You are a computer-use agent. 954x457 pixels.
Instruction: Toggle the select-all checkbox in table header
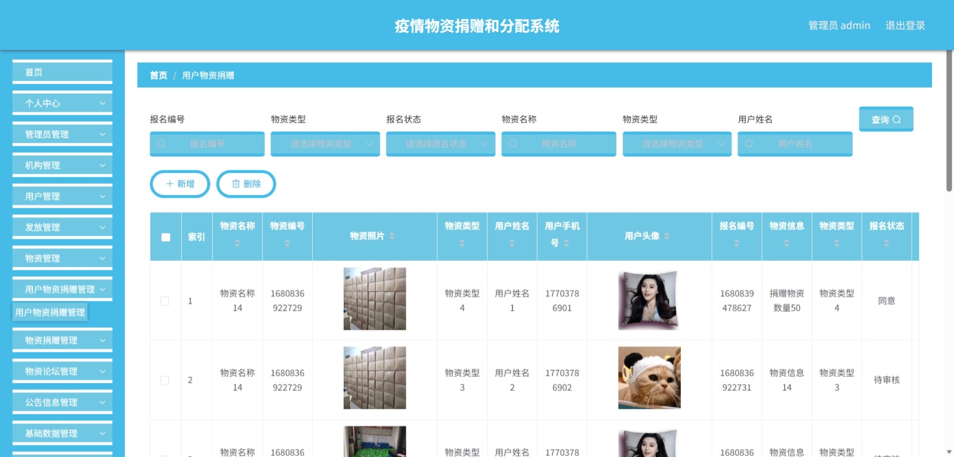[166, 237]
